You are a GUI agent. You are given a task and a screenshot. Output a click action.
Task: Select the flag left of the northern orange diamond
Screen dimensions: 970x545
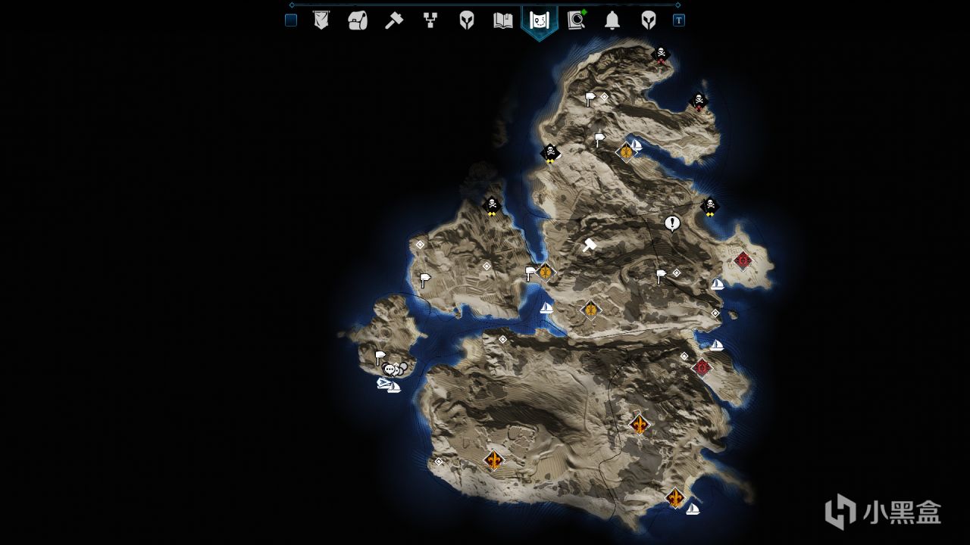pos(599,140)
